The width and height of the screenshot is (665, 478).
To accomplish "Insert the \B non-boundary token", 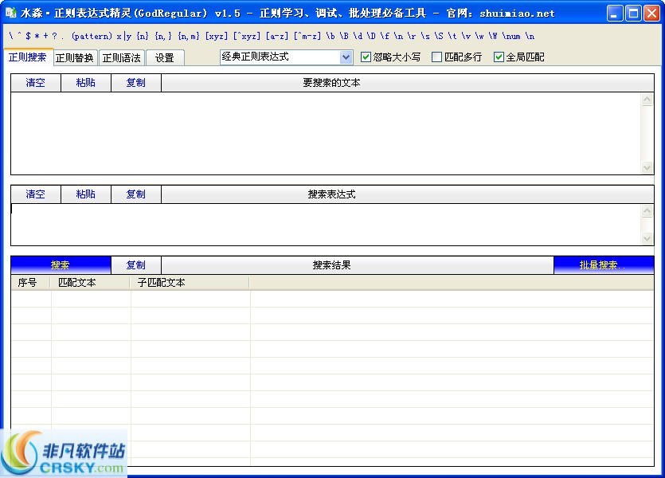I will 344,36.
